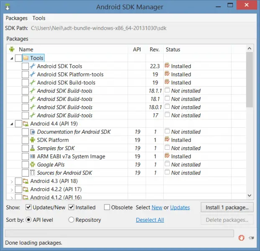Uncheck the Updates/New filter checkbox
The image size is (260, 251).
point(28,207)
